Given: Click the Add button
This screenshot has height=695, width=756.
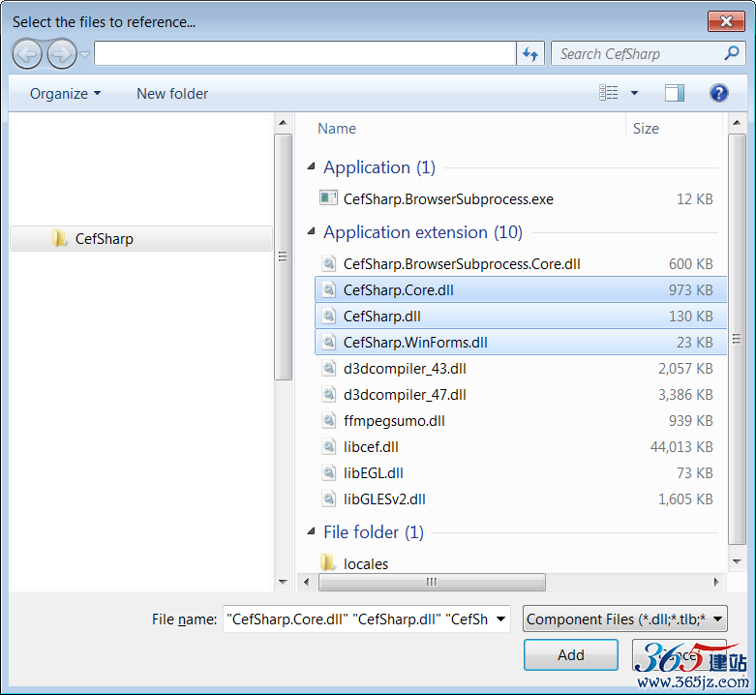Looking at the screenshot, I should [x=571, y=654].
